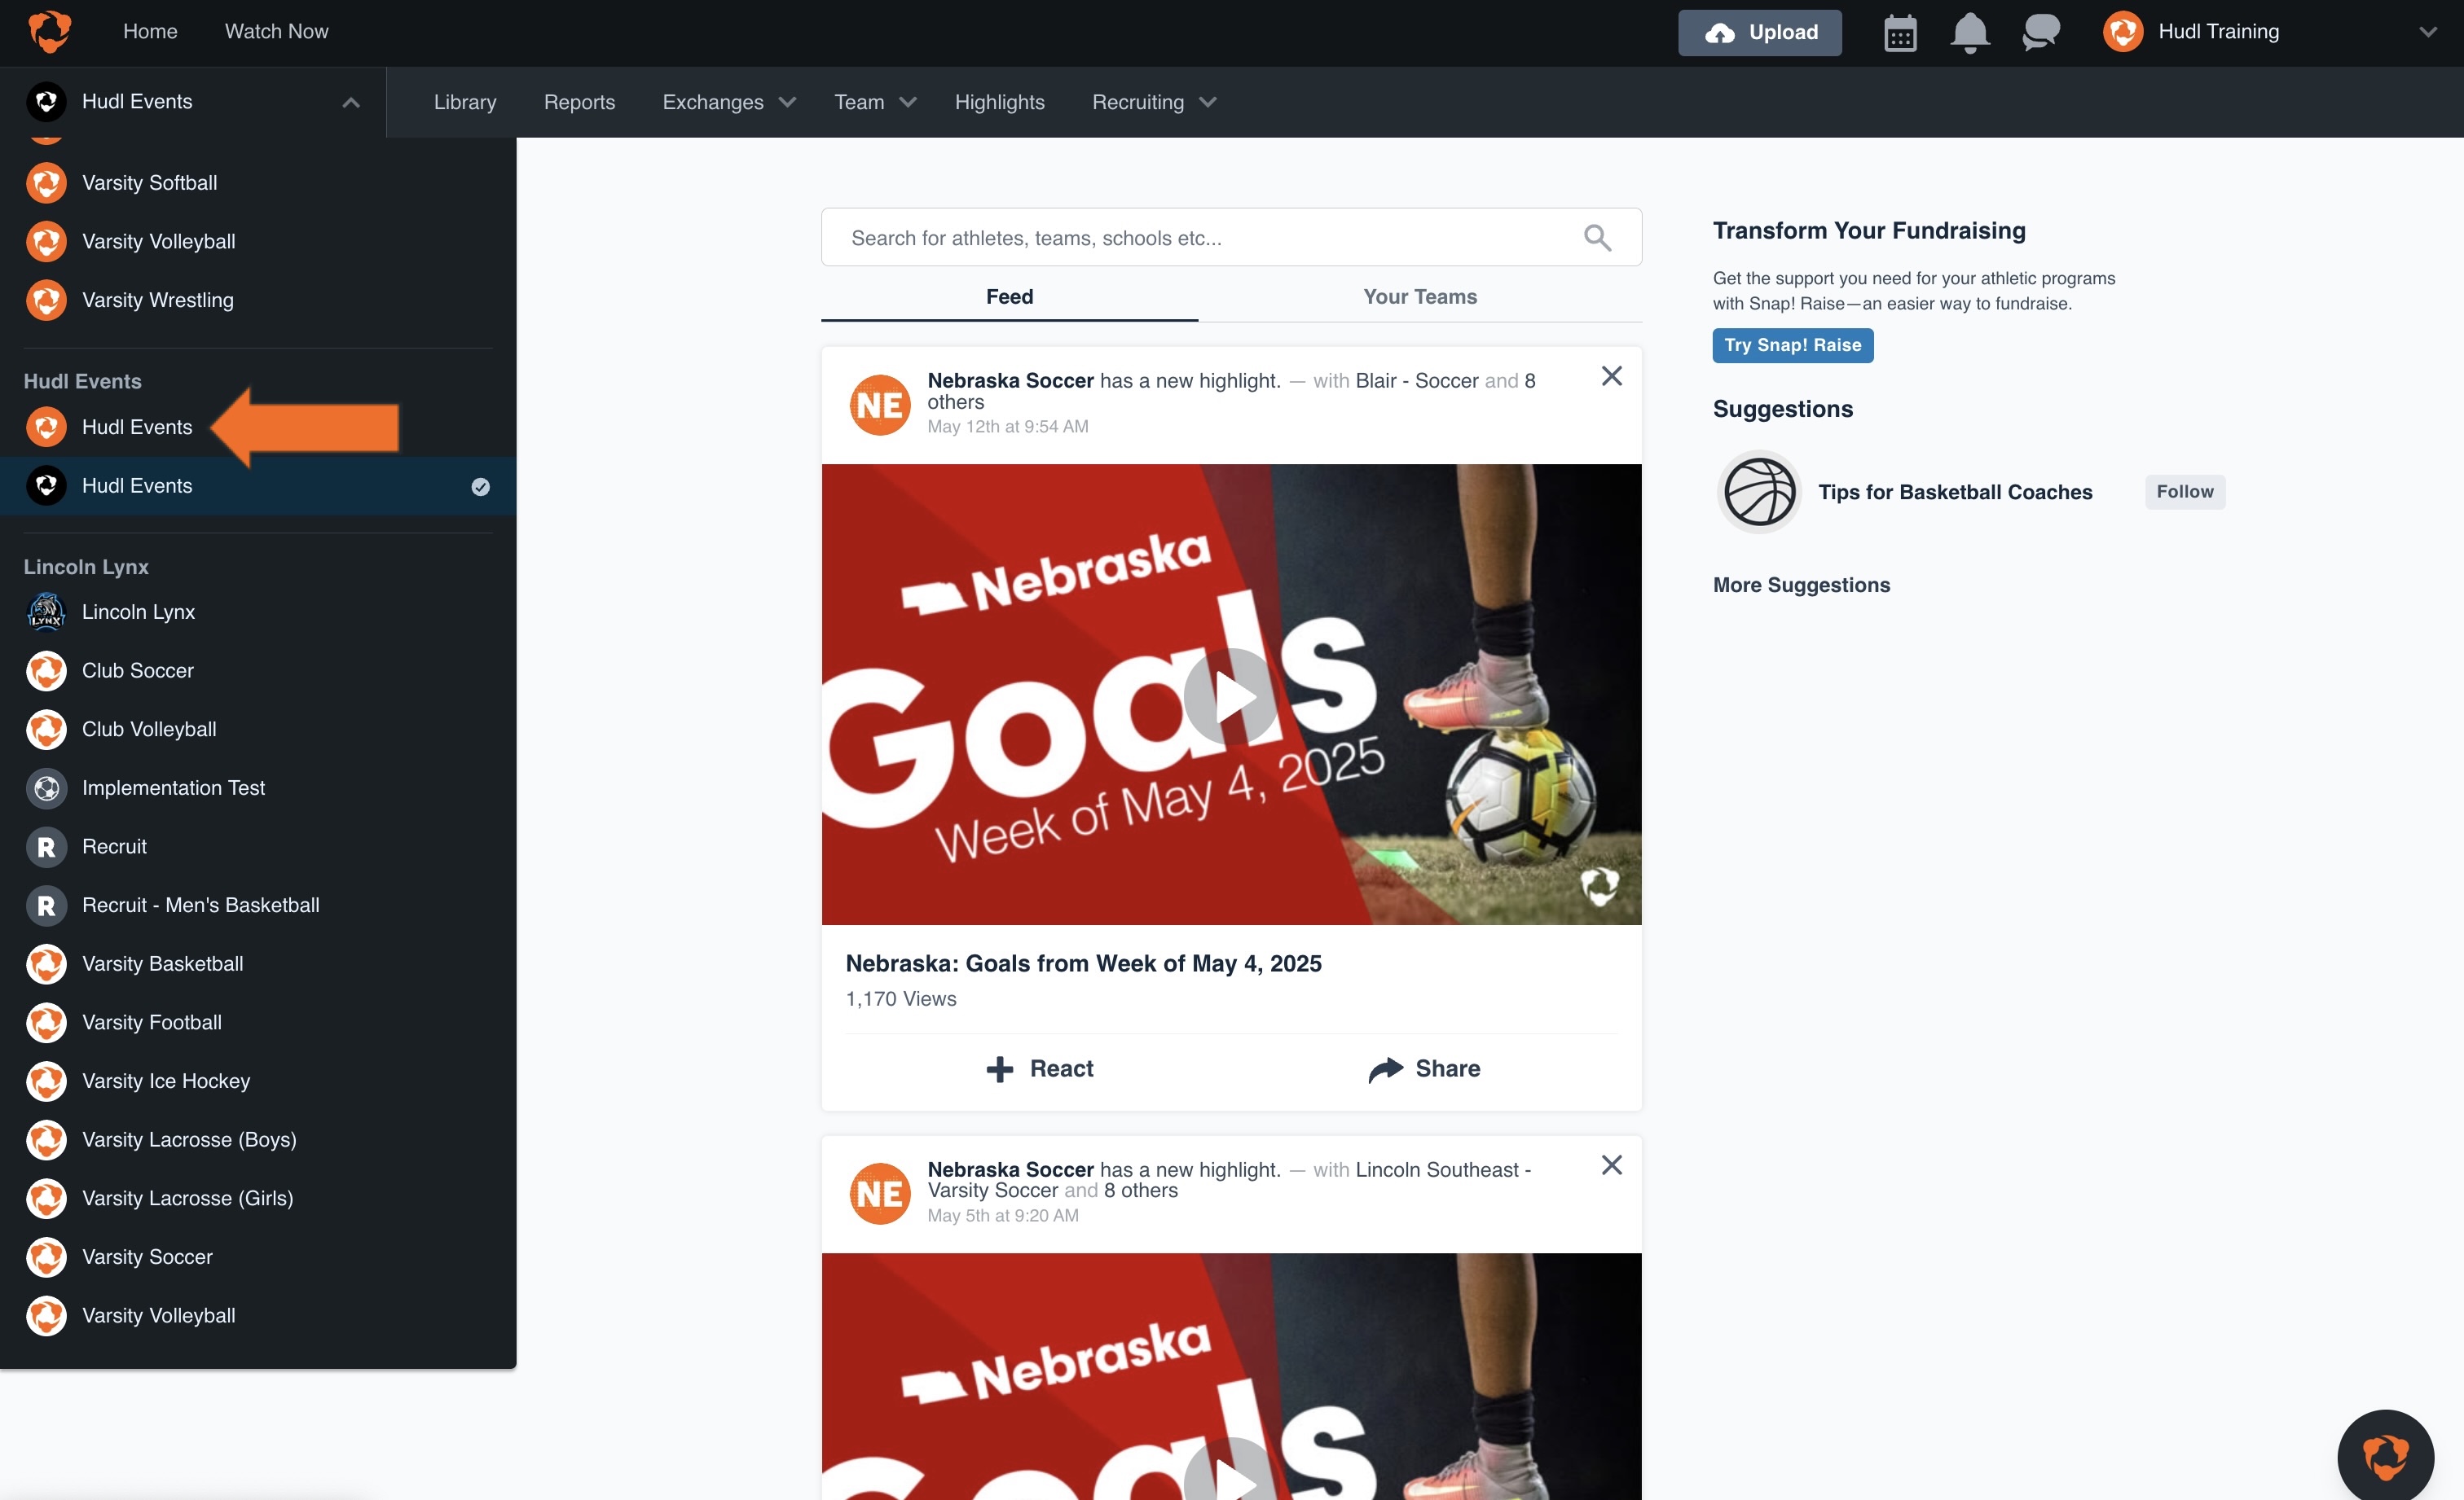Click the NE avatar on May 5th post
This screenshot has width=2464, height=1500.
coord(880,1193)
